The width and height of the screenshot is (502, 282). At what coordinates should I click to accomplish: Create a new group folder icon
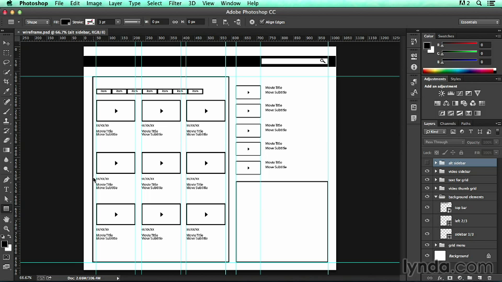pos(470,278)
